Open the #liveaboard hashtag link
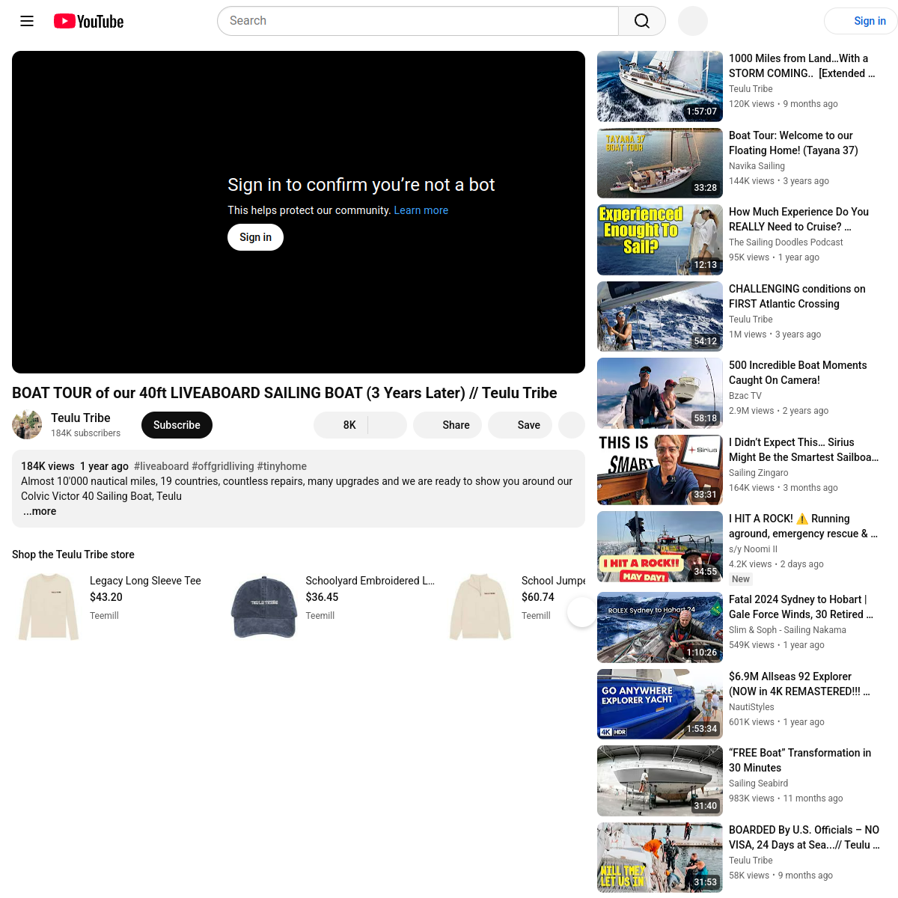Image resolution: width=898 pixels, height=898 pixels. (x=161, y=466)
